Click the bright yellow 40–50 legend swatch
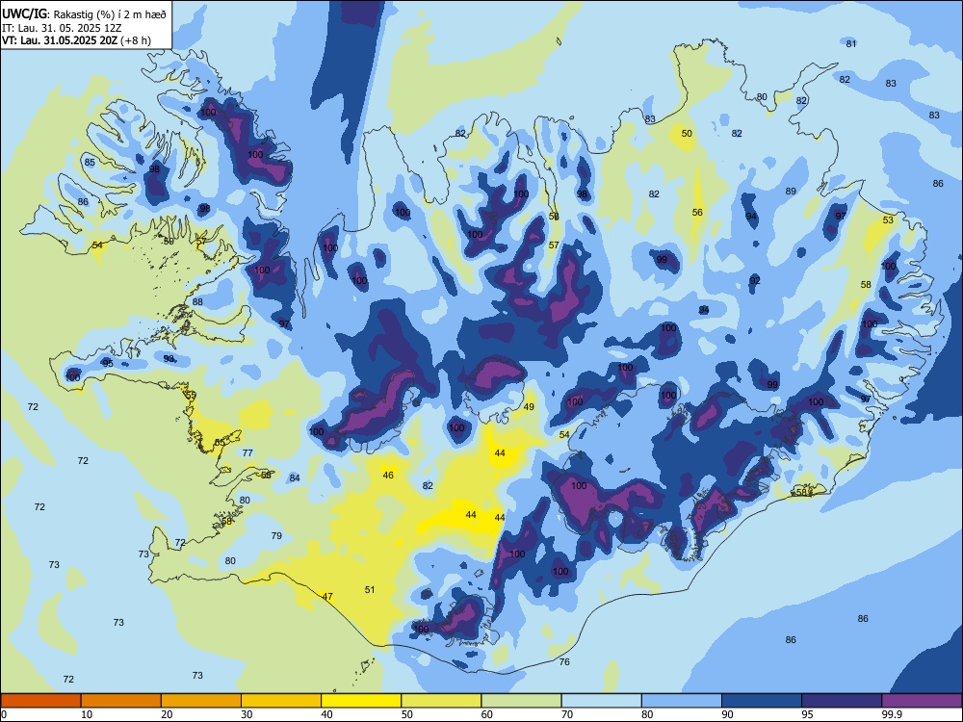This screenshot has height=722, width=963. [361, 701]
